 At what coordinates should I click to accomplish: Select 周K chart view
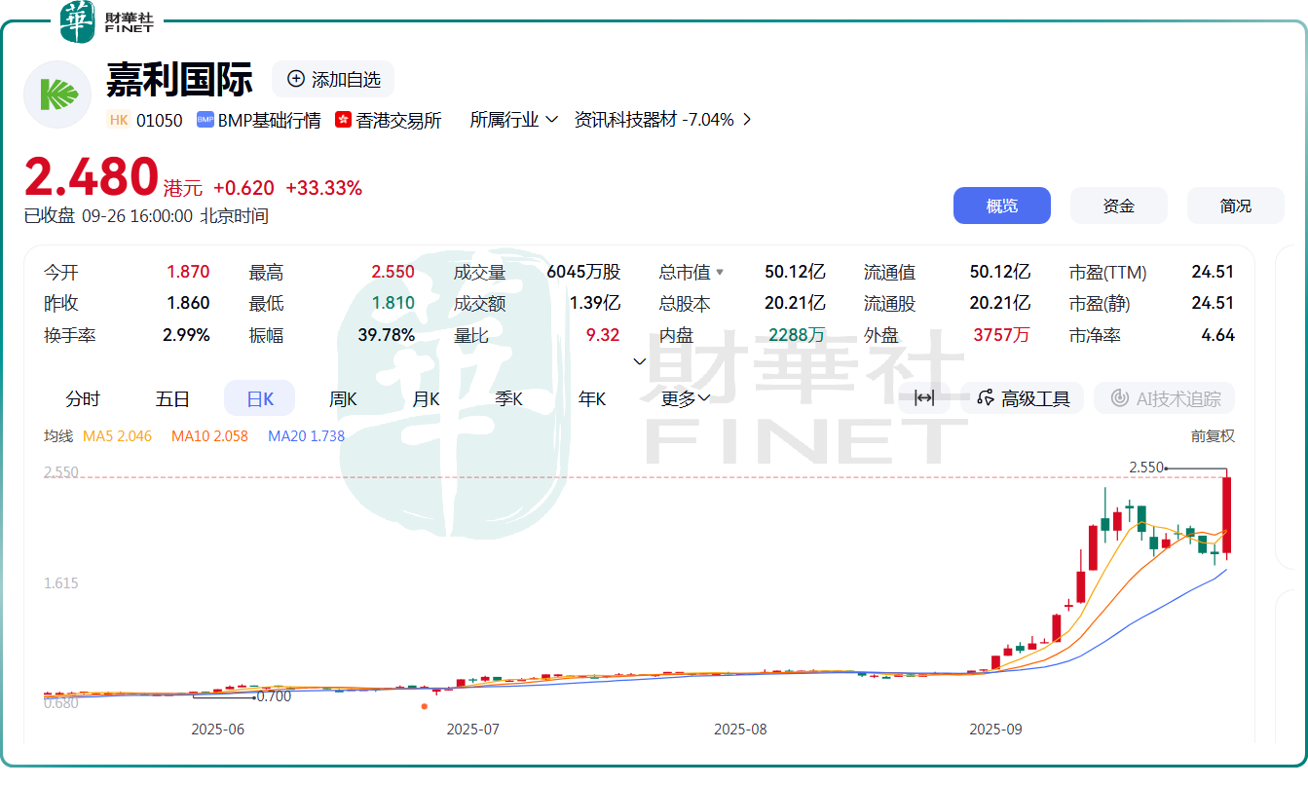[x=343, y=398]
